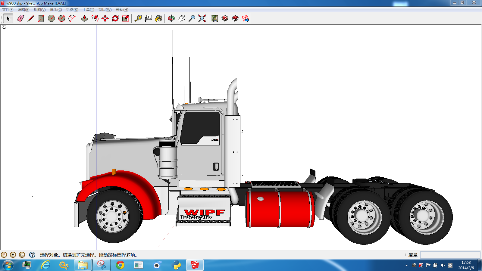Open the 镜头(C) menu
Viewport: 482px width, 271px height.
point(56,10)
